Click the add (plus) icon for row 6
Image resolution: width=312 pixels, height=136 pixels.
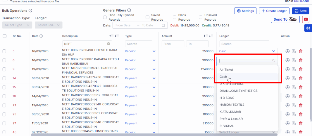(287, 60)
